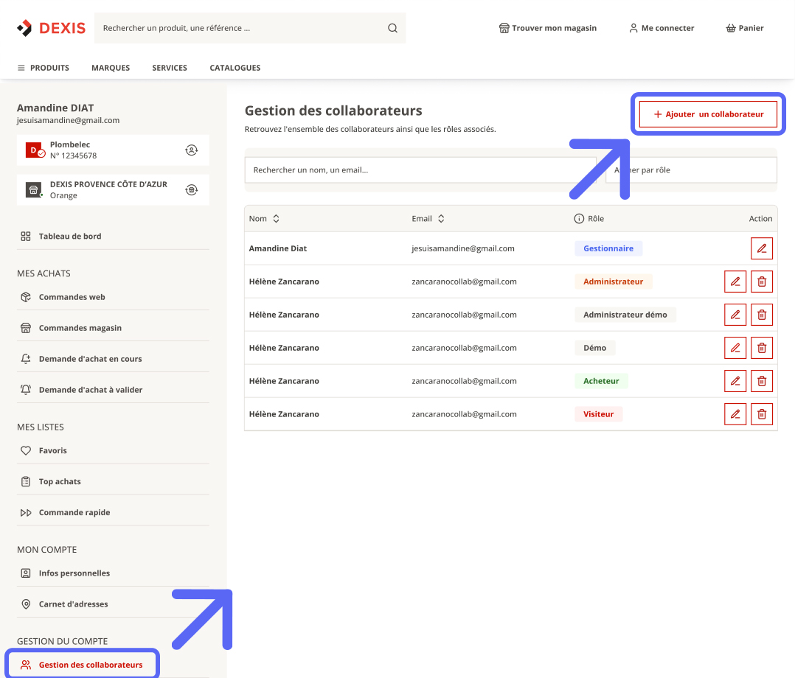
Task: Edit the Administrateur row
Action: [735, 282]
